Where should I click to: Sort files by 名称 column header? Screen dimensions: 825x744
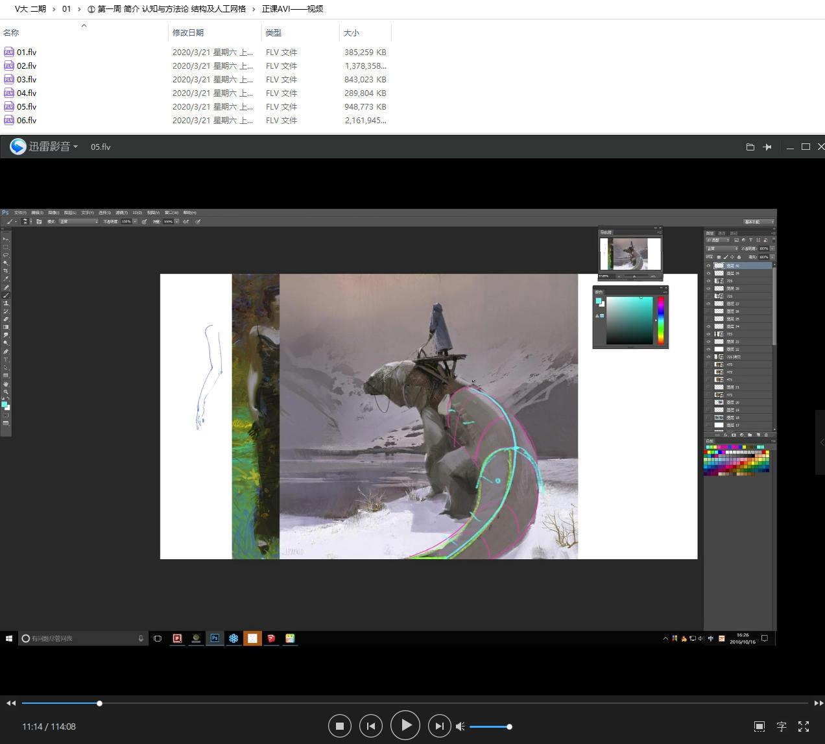point(12,33)
